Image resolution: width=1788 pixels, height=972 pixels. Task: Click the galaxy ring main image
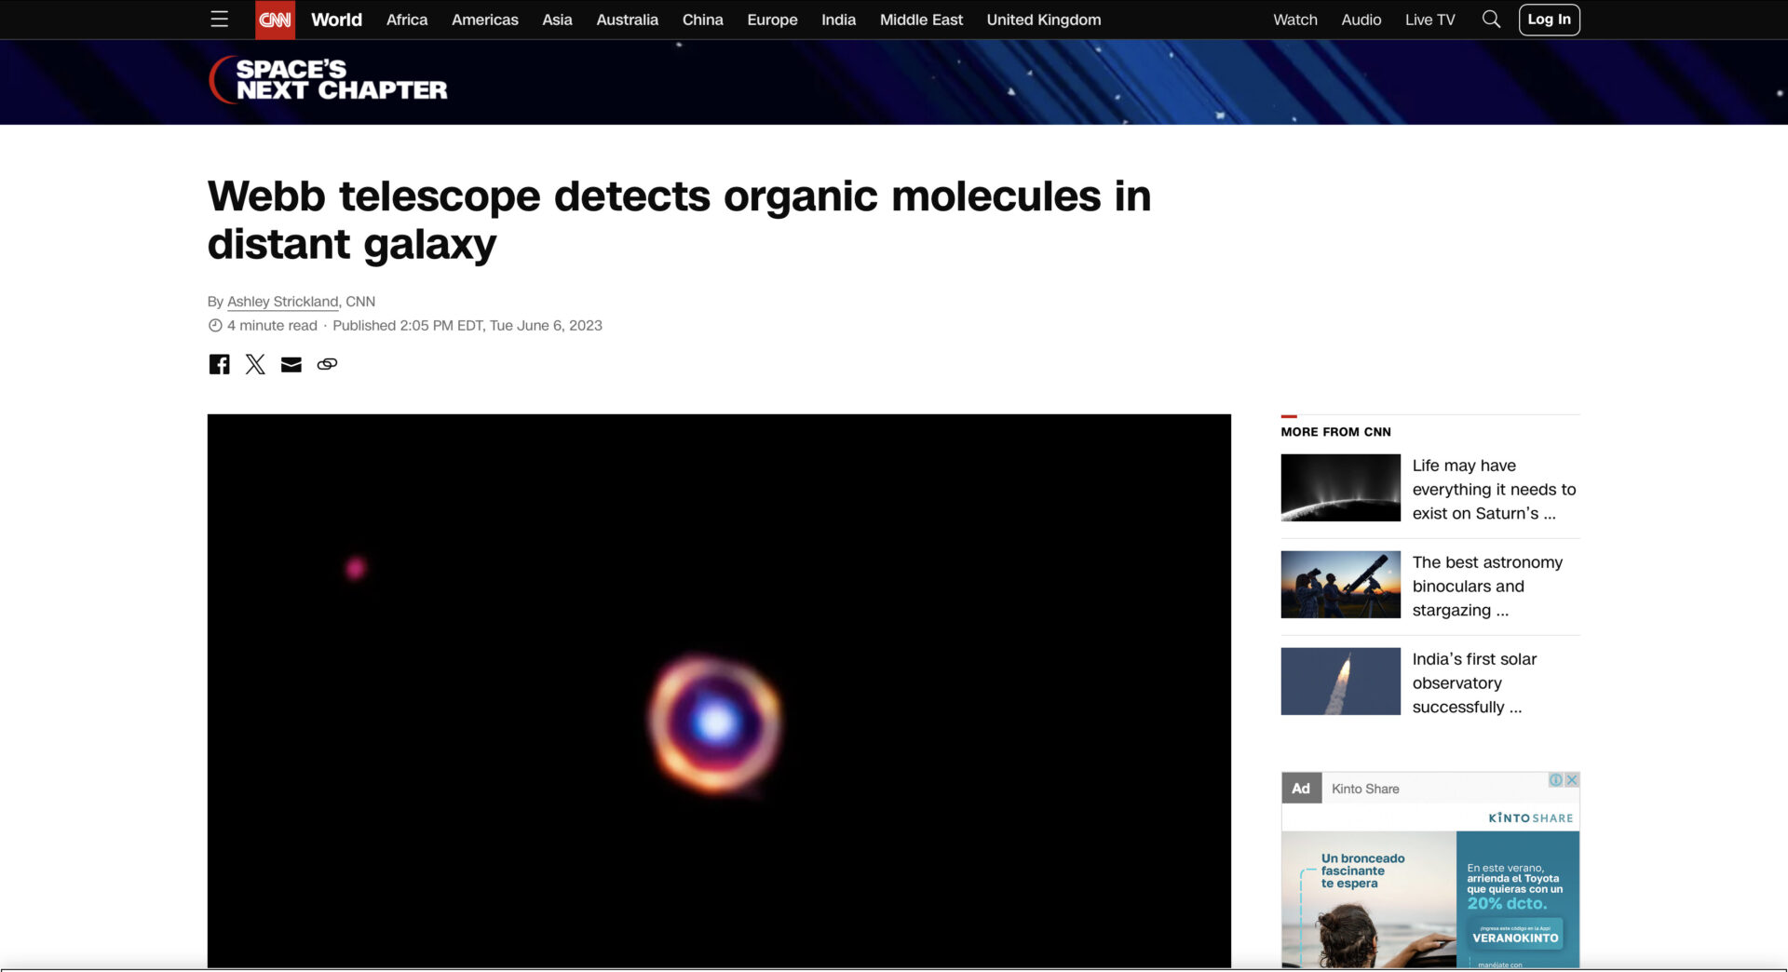coord(719,691)
